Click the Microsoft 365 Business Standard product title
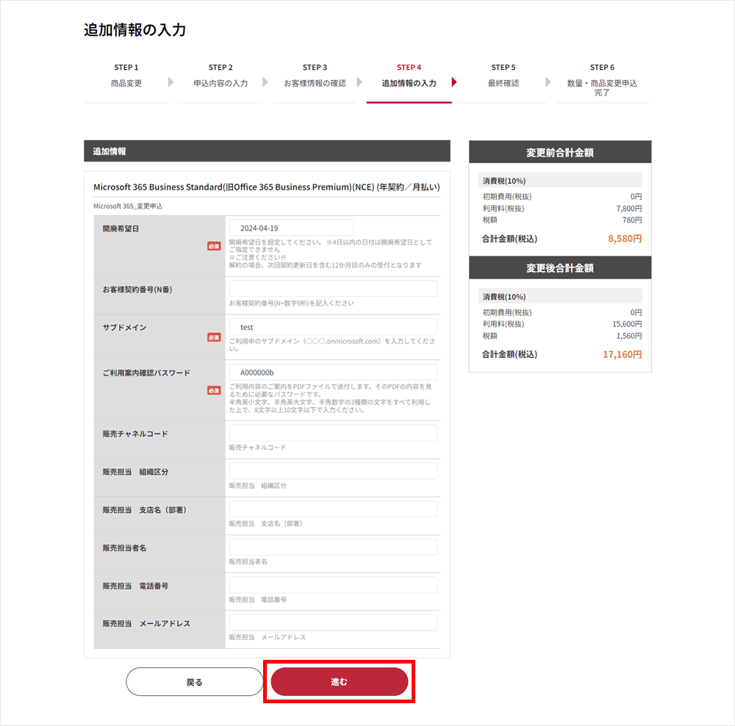 coord(266,187)
